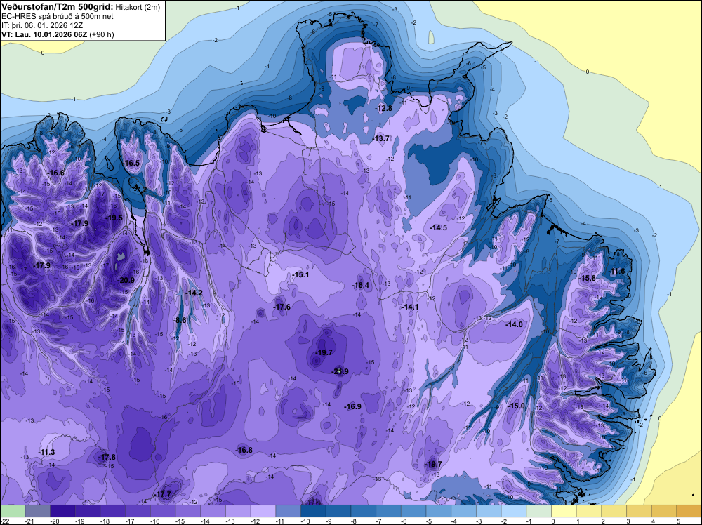
Task: Click the temperature value -17.6
Action: [x=282, y=307]
